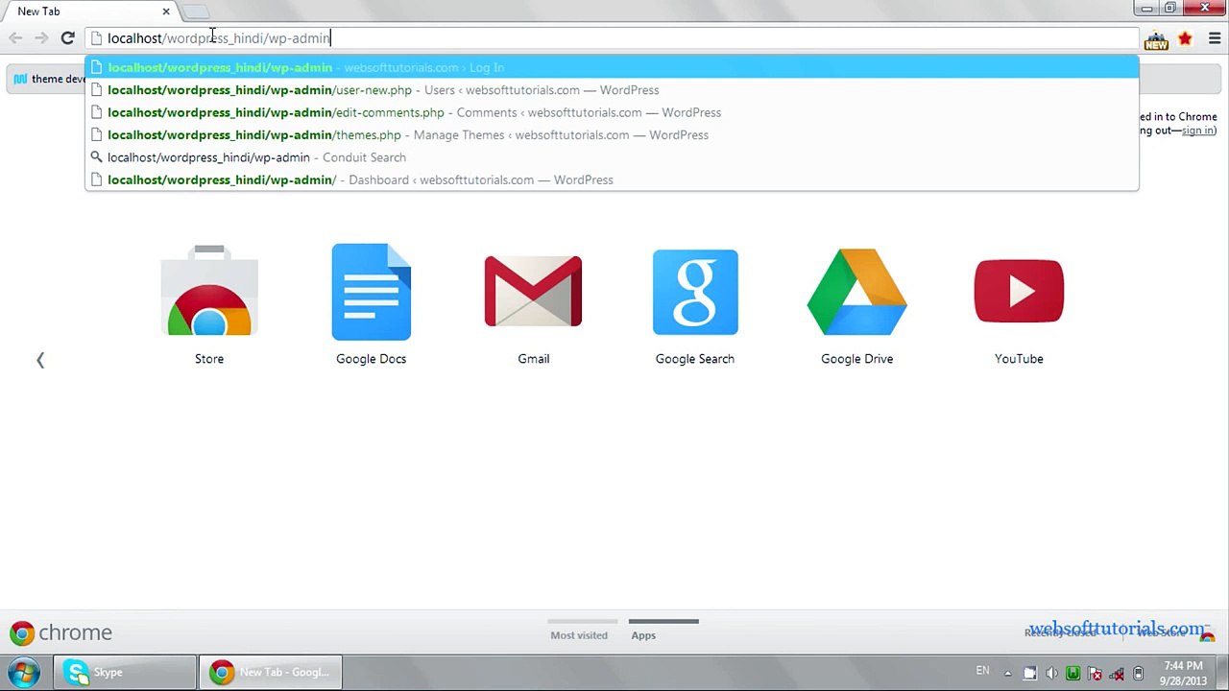Click the Google Drive label
This screenshot has width=1229, height=691.
(x=856, y=359)
